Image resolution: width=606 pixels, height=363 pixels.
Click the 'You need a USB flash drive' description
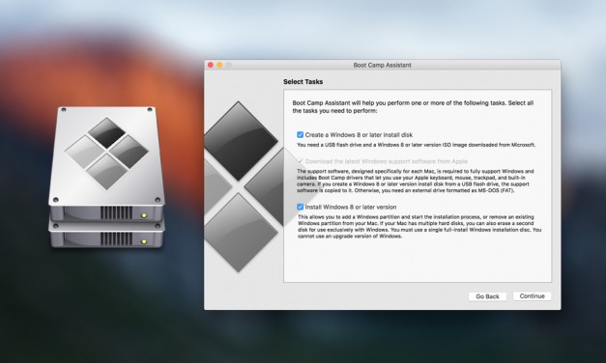416,145
